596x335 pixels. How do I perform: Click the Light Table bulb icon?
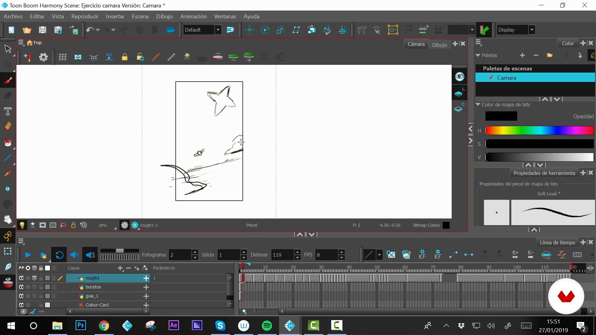pos(22,225)
